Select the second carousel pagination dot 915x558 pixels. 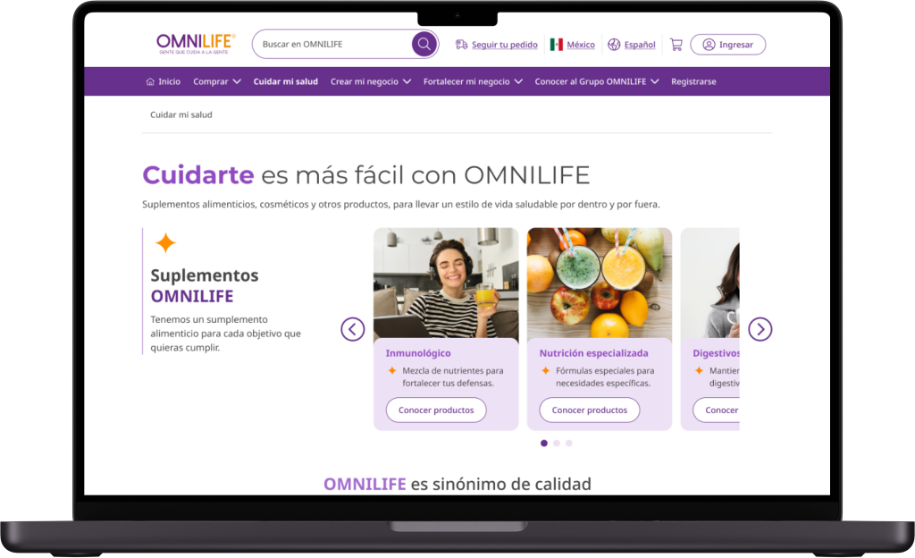point(556,444)
